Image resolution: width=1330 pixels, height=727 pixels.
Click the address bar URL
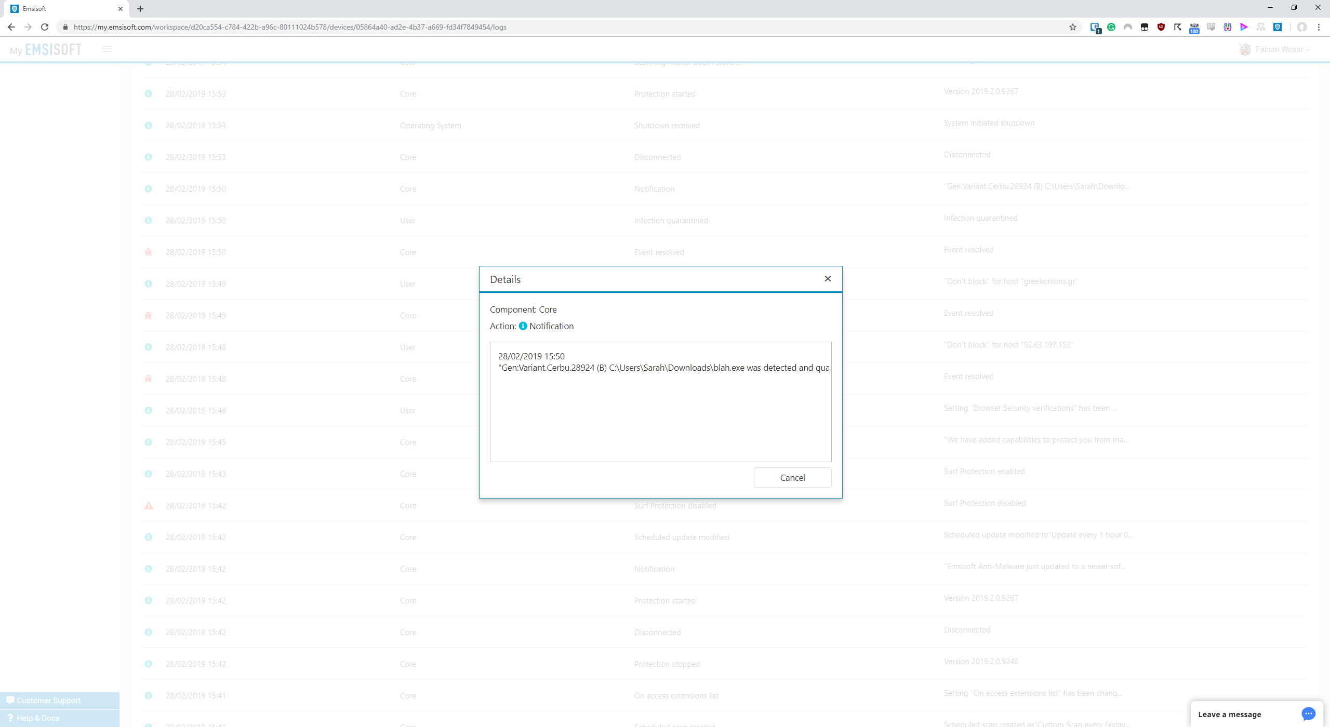[290, 27]
